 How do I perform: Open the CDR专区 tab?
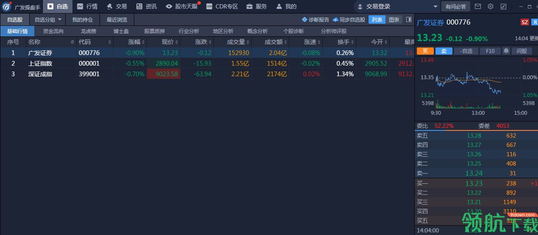coord(222,6)
